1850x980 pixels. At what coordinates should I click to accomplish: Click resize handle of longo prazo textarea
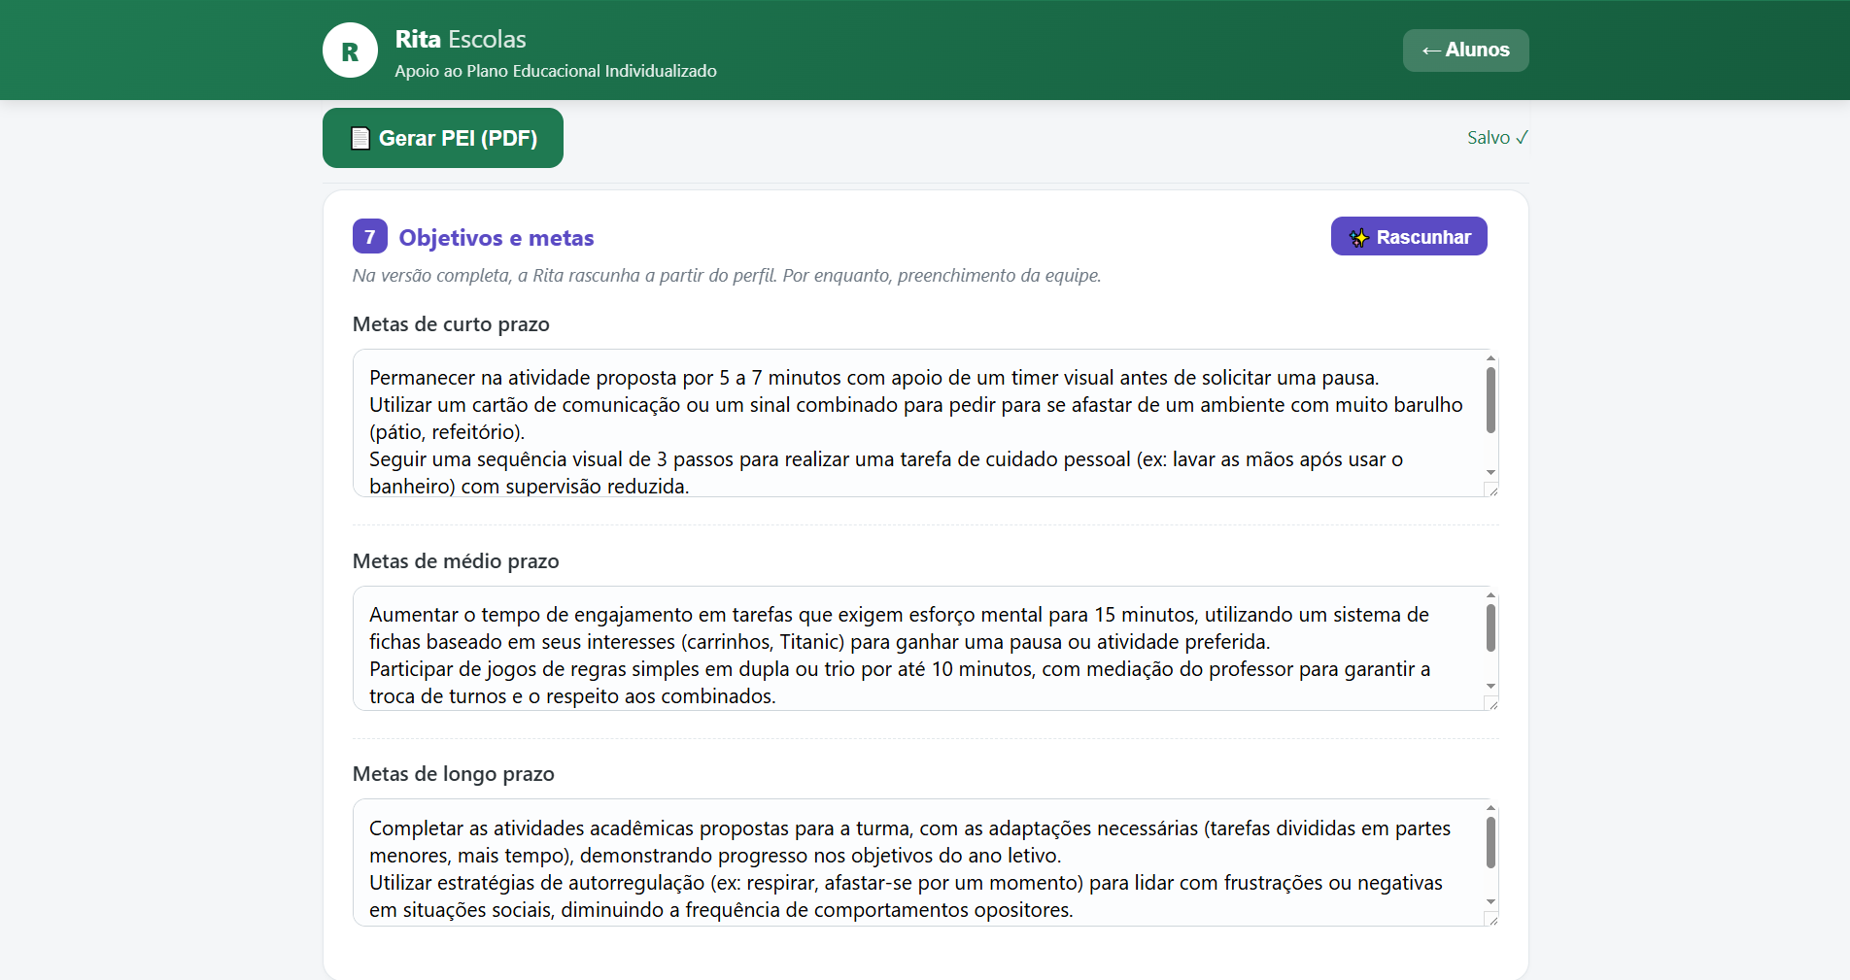[1491, 919]
